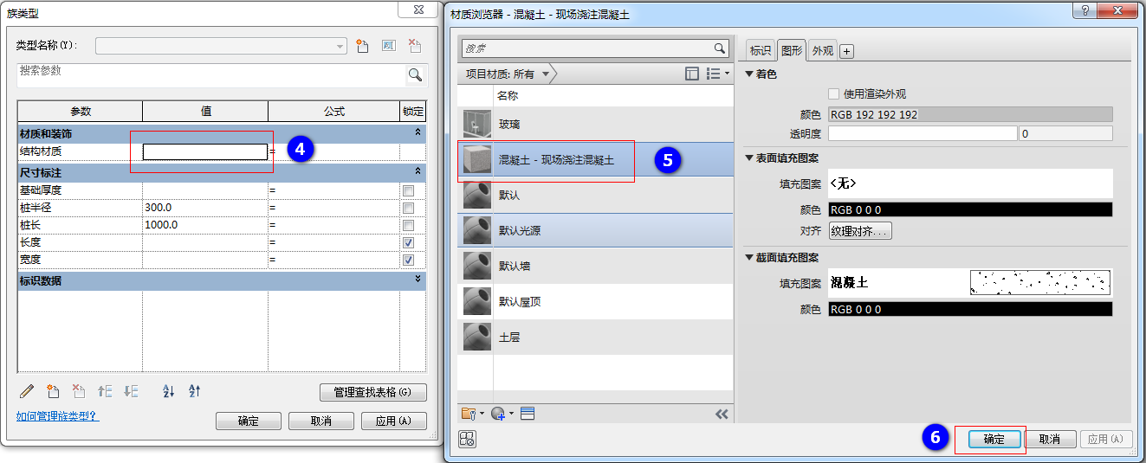Open the asset browser panel icon
The width and height of the screenshot is (1146, 463).
tap(528, 414)
